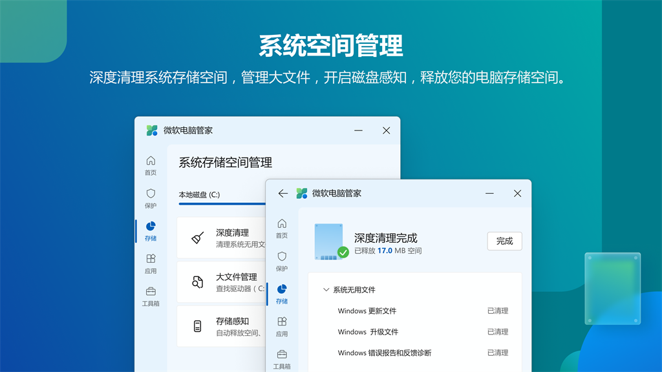The image size is (662, 372).
Task: Open 工具箱 in the back window sidebar
Action: tap(151, 296)
